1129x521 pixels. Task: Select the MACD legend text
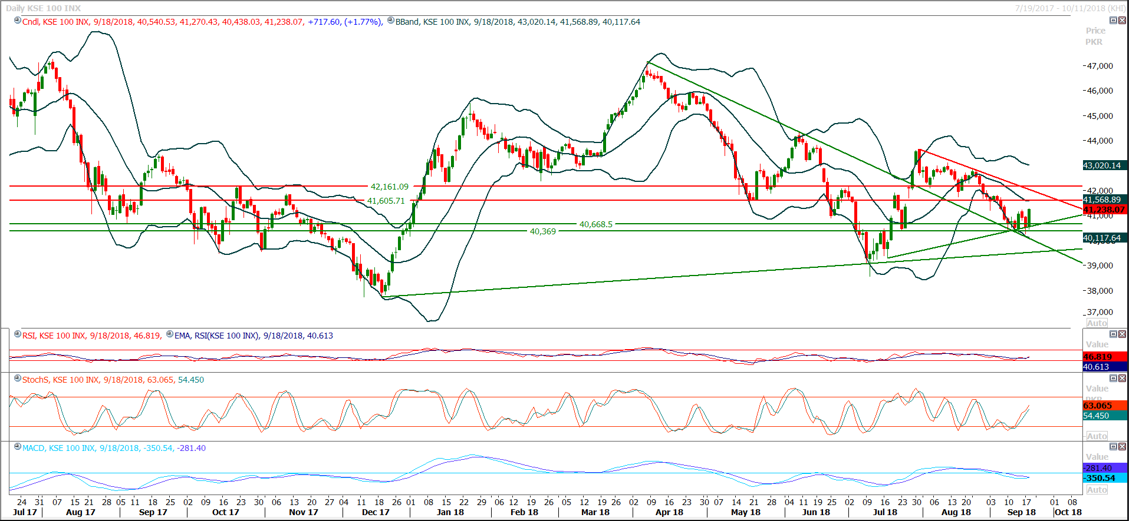114,448
